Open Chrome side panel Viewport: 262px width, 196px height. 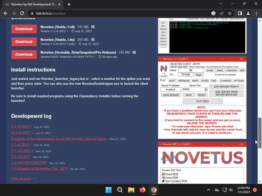(x=240, y=13)
